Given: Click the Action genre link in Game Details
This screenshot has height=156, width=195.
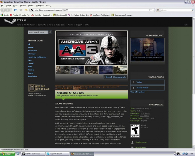Looking at the screenshot, I should (140, 111).
